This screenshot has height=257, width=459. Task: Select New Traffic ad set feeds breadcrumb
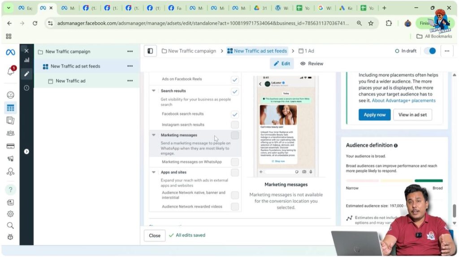[x=257, y=51]
